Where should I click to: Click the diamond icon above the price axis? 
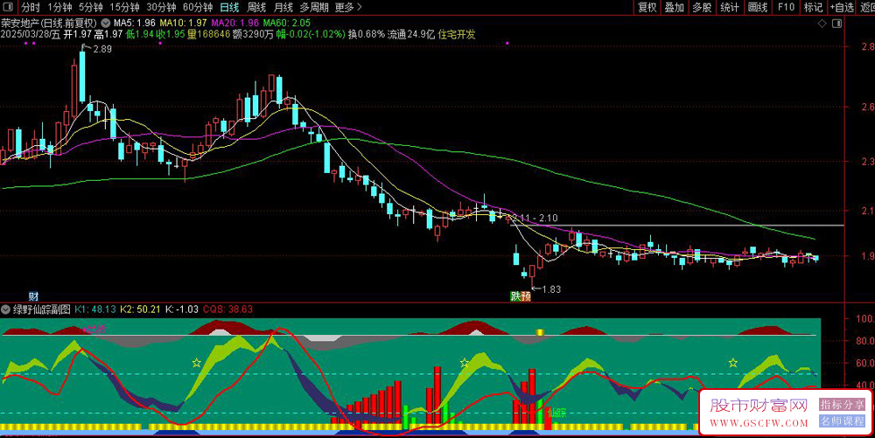[822, 24]
